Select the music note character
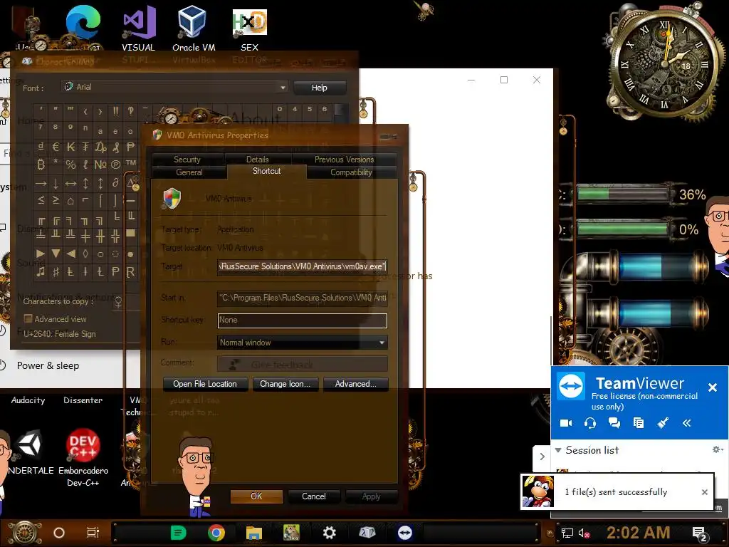 coord(41,271)
